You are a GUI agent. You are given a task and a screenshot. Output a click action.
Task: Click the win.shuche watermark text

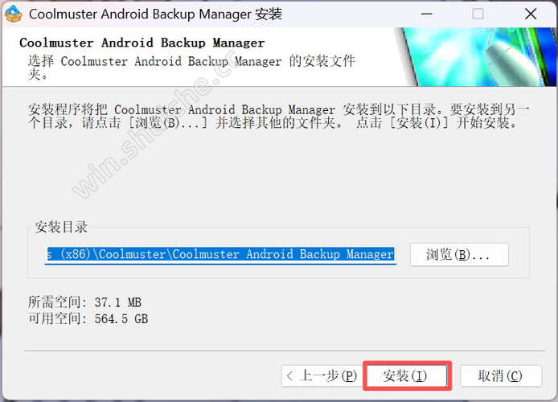click(157, 125)
